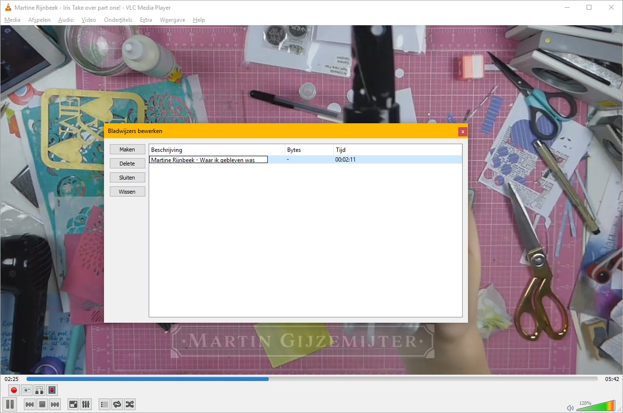
Task: Open the Ondertitels menu
Action: (118, 20)
